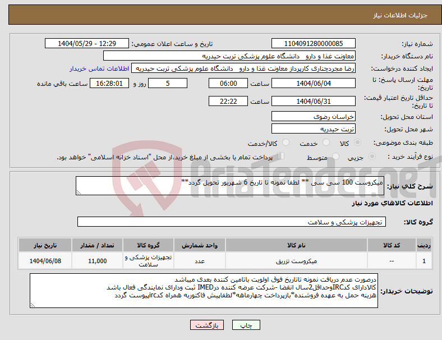Click the row number cell 1

[424, 261]
